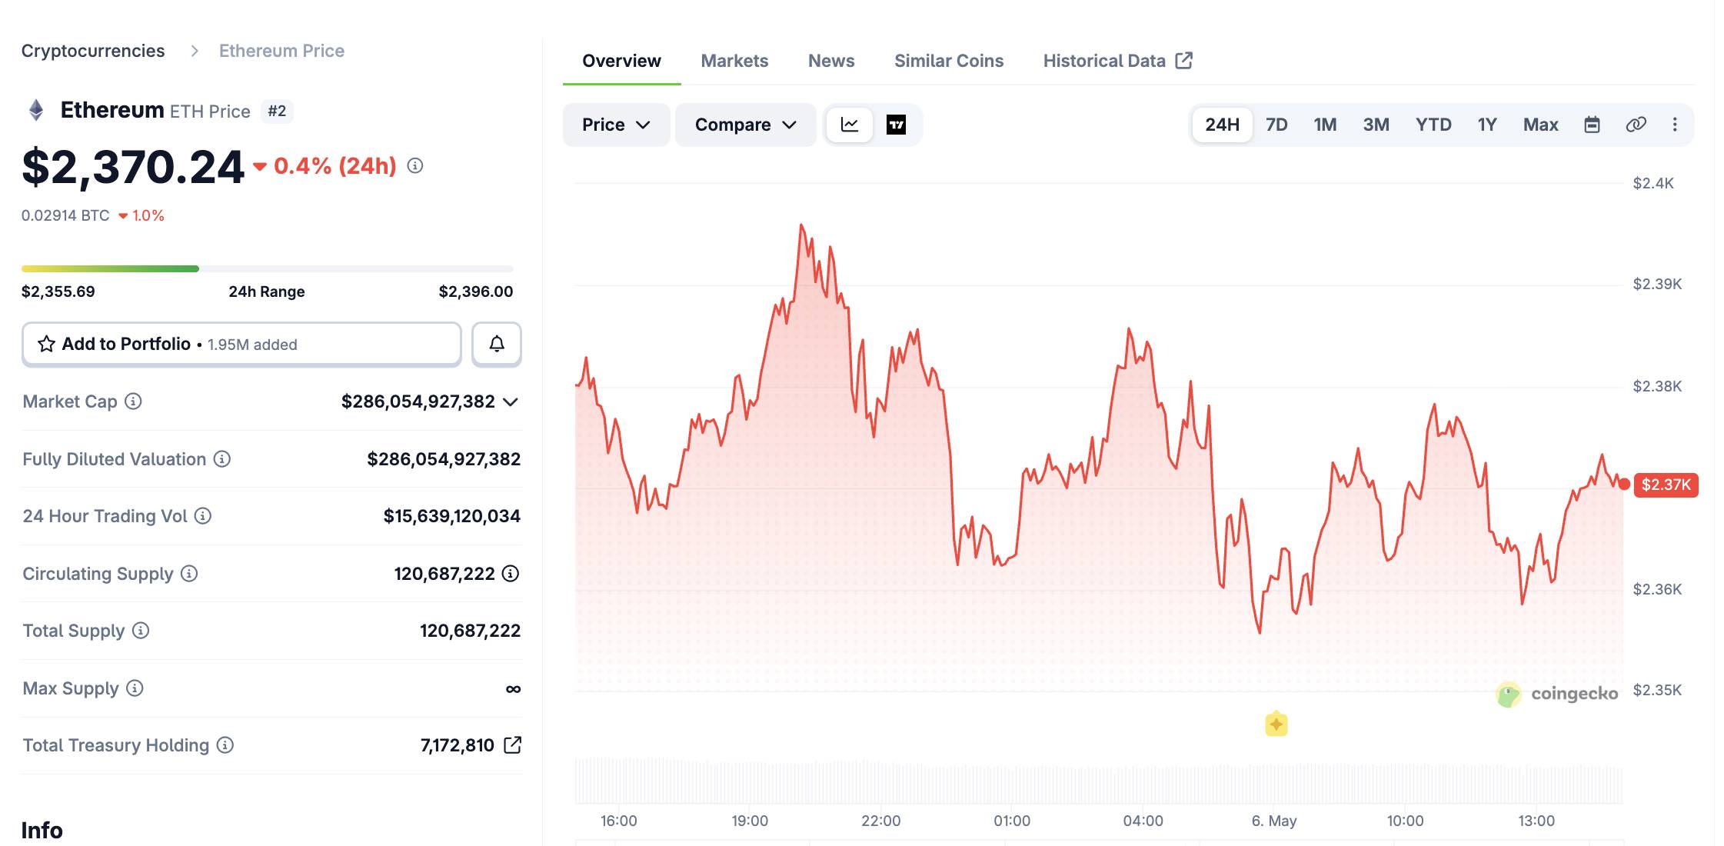This screenshot has width=1724, height=846.
Task: Show Max Supply info icon
Action: (135, 688)
